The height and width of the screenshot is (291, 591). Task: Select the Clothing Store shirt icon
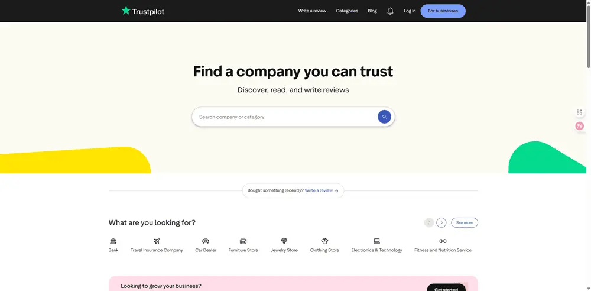[x=324, y=241]
